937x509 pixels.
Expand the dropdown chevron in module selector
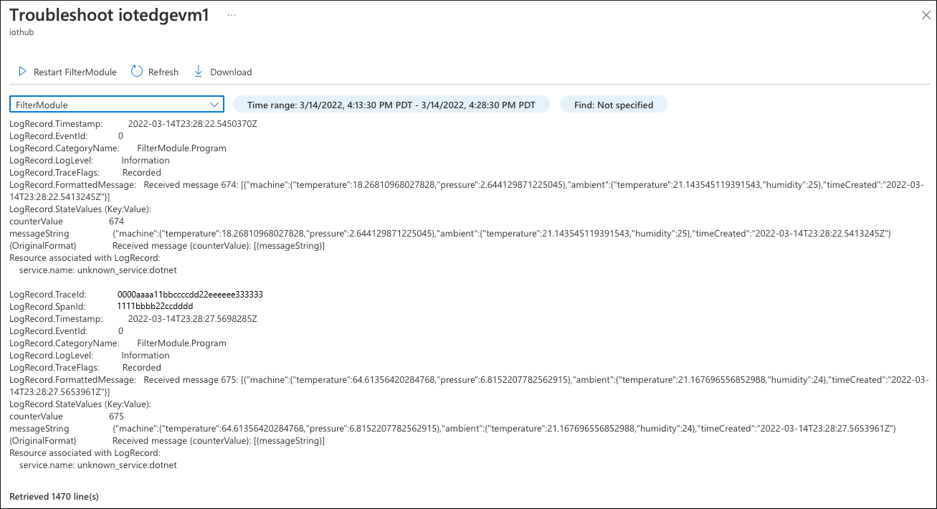pos(214,105)
